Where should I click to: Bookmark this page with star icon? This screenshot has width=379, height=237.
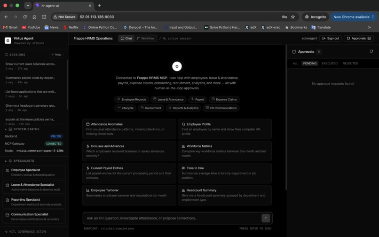[x=293, y=17]
